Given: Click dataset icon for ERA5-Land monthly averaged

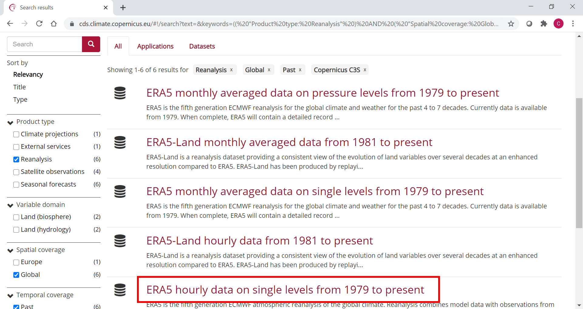Looking at the screenshot, I should (120, 142).
